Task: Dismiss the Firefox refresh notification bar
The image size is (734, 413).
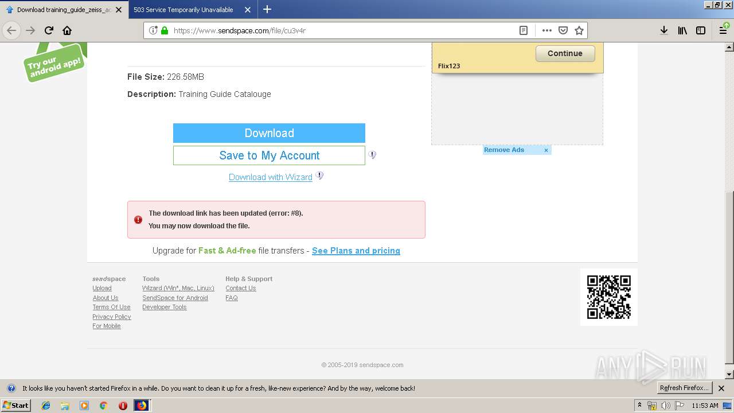Action: coord(721,388)
